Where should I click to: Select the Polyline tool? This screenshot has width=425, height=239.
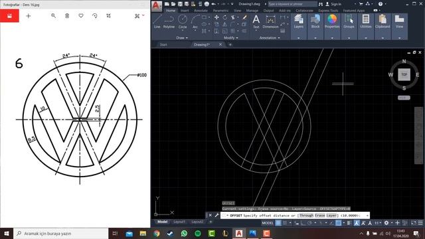[x=169, y=21]
